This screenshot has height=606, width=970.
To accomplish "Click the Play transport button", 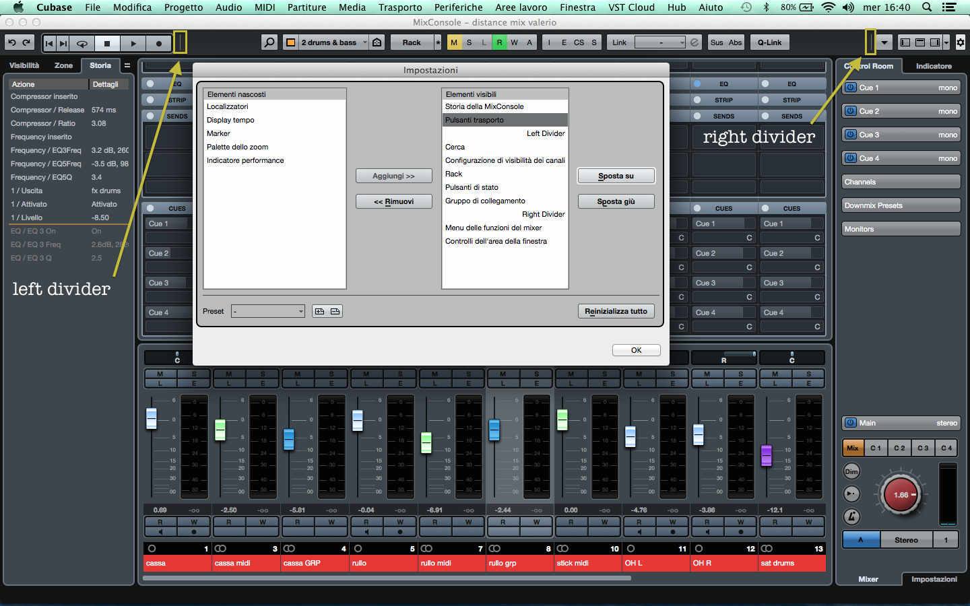I will 133,43.
